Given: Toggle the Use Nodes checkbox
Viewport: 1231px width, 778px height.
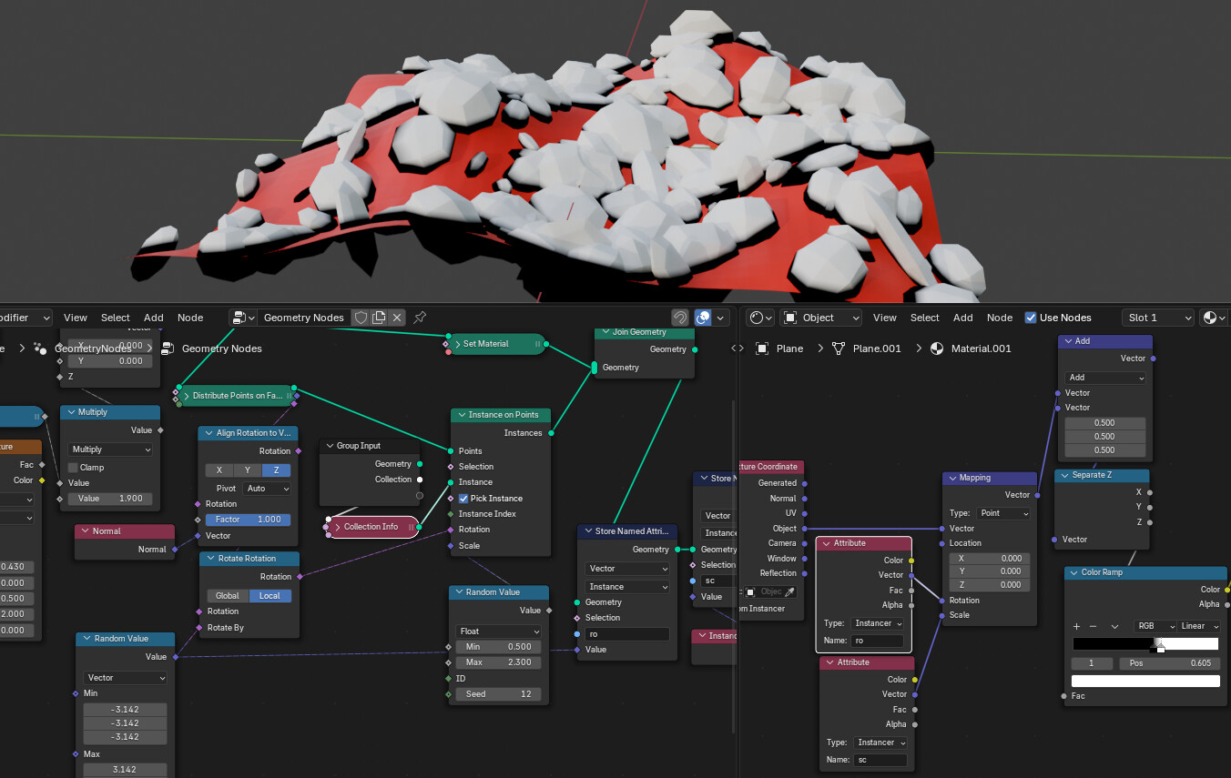Looking at the screenshot, I should tap(1031, 318).
